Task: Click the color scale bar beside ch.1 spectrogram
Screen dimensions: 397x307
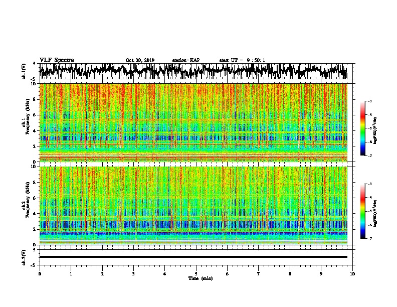Action: tap(363, 128)
